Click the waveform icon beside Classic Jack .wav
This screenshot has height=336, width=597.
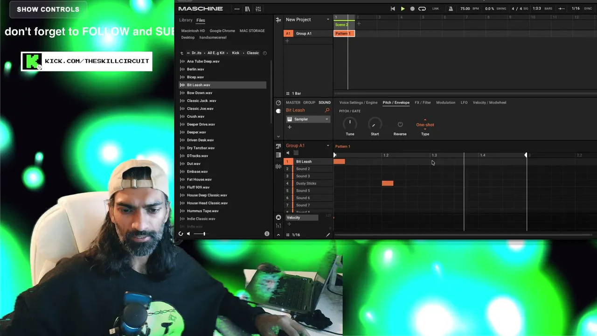click(x=182, y=101)
